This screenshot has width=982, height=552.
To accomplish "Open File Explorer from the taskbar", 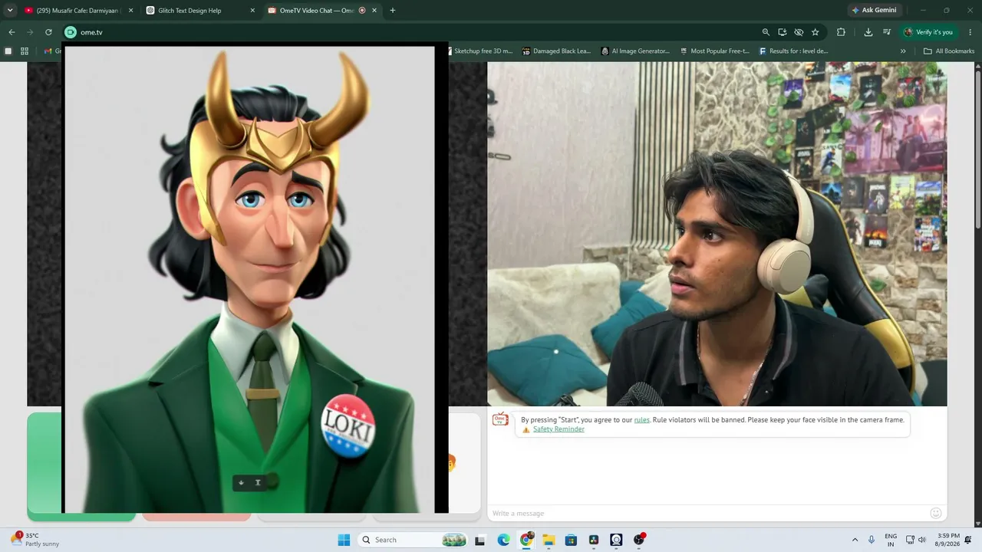I will coord(549,540).
